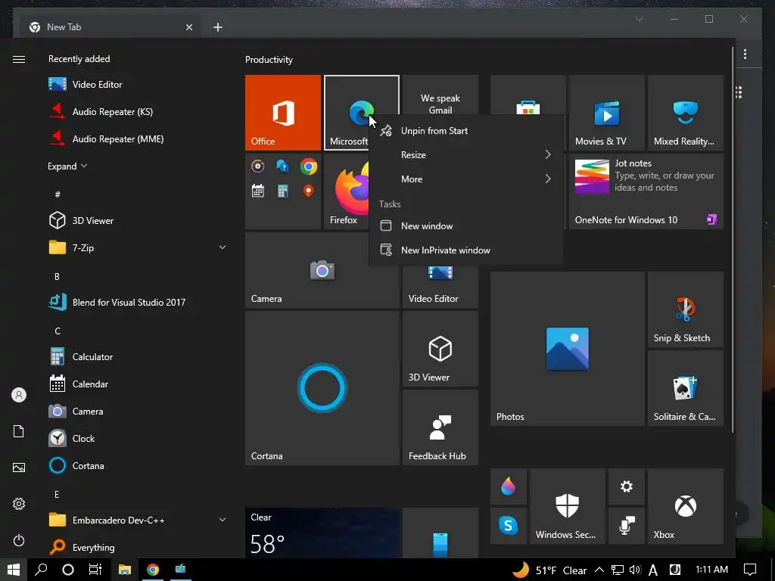Click the user account icon in sidebar
This screenshot has width=775, height=581.
[x=19, y=395]
